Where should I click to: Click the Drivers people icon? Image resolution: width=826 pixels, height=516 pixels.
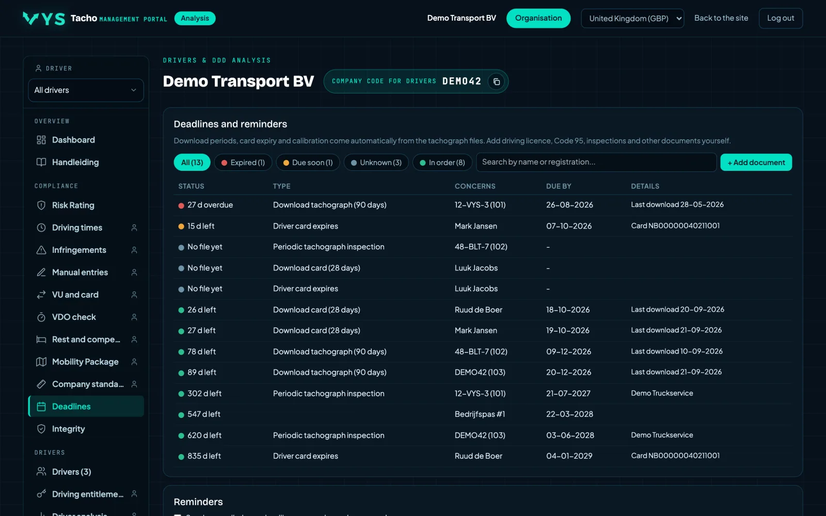41,472
